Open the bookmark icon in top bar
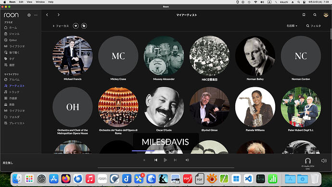The image size is (332, 187). coord(304,14)
